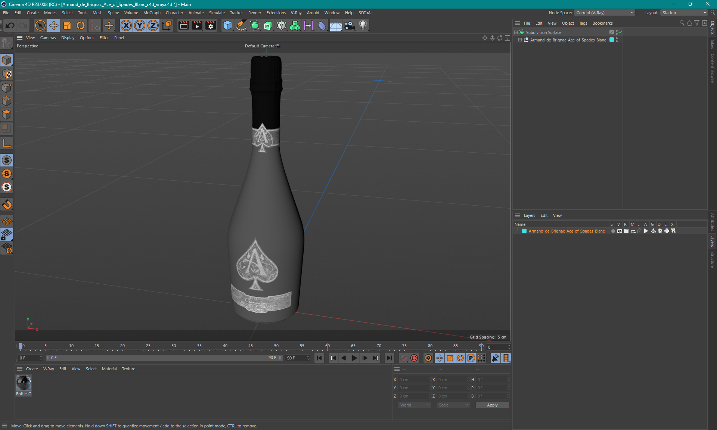Viewport: 717px width, 430px height.
Task: Open viewport hamburger menu
Action: 20,38
